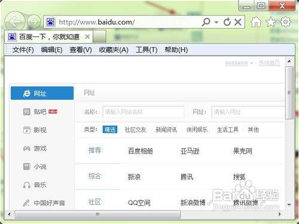Image resolution: width=299 pixels, height=224 pixels.
Task: Select the 社区交友 type filter
Action: pyautogui.click(x=135, y=130)
